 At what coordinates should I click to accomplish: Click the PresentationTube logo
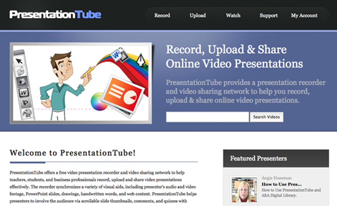click(55, 14)
